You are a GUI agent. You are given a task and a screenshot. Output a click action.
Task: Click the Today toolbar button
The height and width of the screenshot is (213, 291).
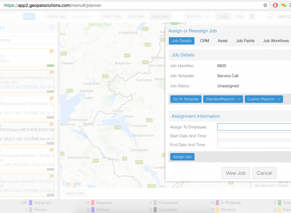click(x=223, y=17)
